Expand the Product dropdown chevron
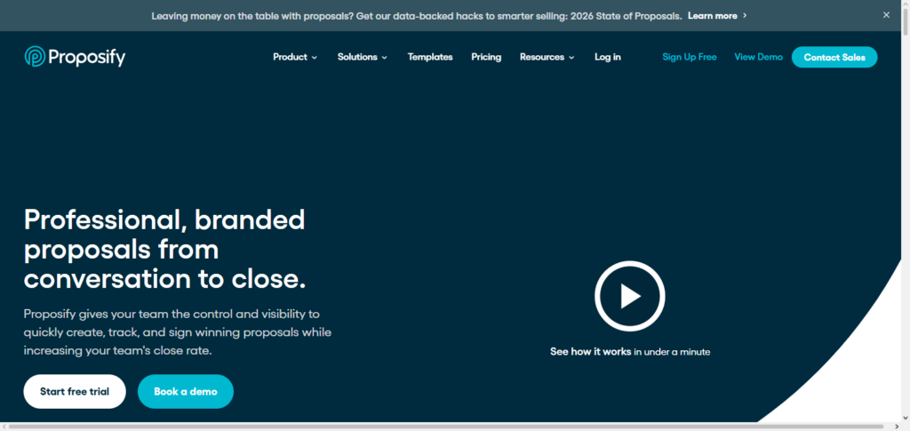 (x=315, y=58)
